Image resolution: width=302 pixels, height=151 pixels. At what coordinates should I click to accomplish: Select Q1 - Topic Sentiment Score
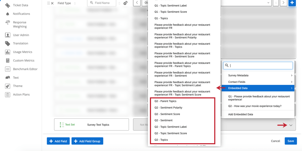point(171,12)
